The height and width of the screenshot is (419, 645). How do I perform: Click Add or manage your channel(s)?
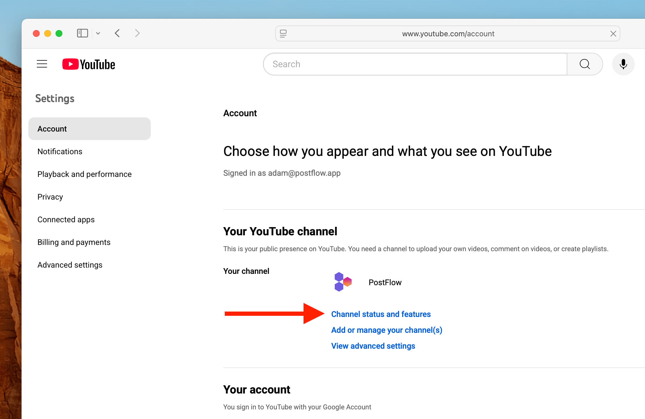387,330
